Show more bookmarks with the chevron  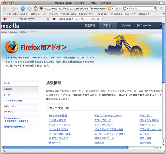164,14
